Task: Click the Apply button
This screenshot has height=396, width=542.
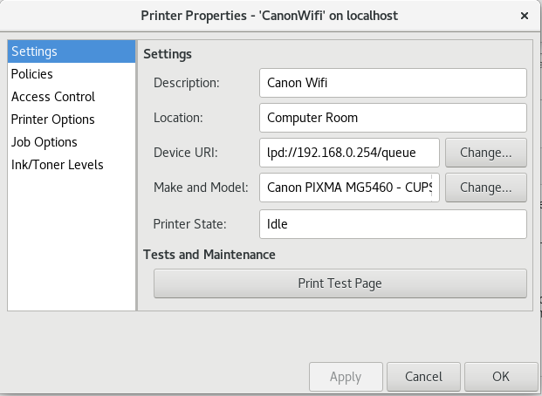Action: click(x=346, y=377)
